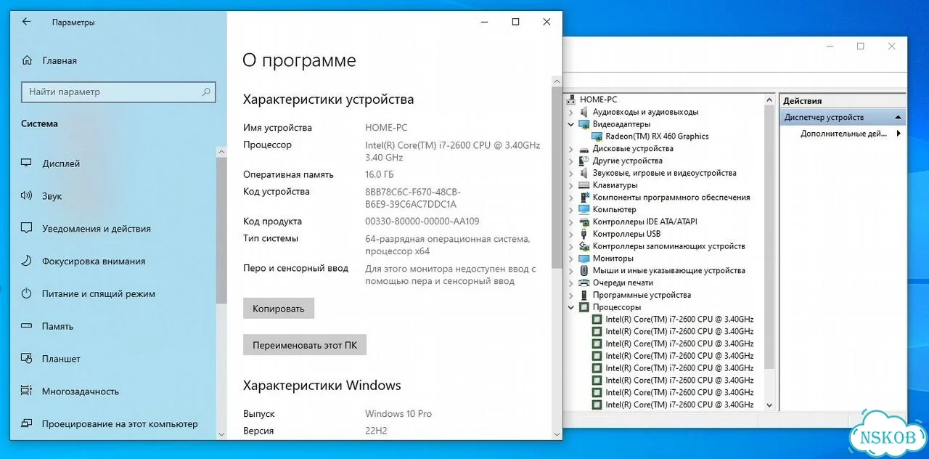
Task: Click the Очереди печати printer icon
Action: tap(584, 283)
